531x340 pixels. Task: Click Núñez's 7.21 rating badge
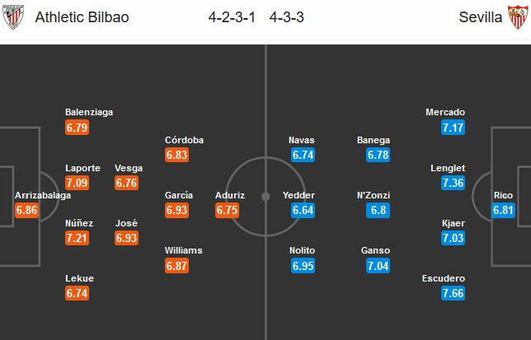coord(78,238)
